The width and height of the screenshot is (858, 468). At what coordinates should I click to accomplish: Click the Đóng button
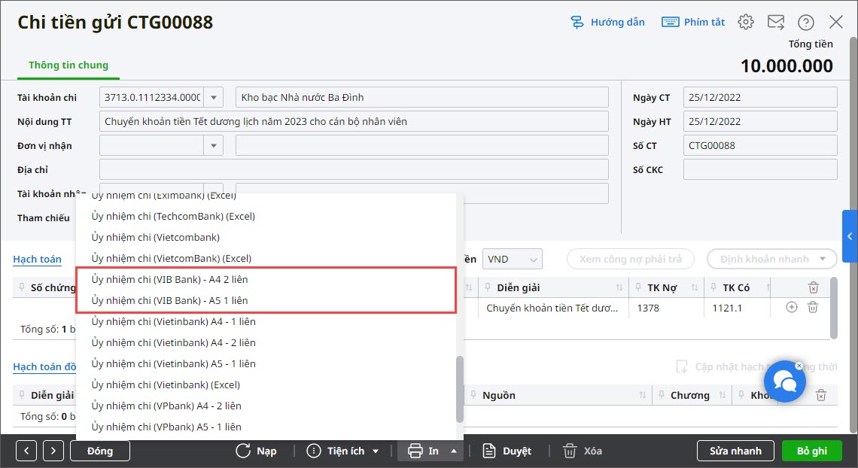click(100, 451)
